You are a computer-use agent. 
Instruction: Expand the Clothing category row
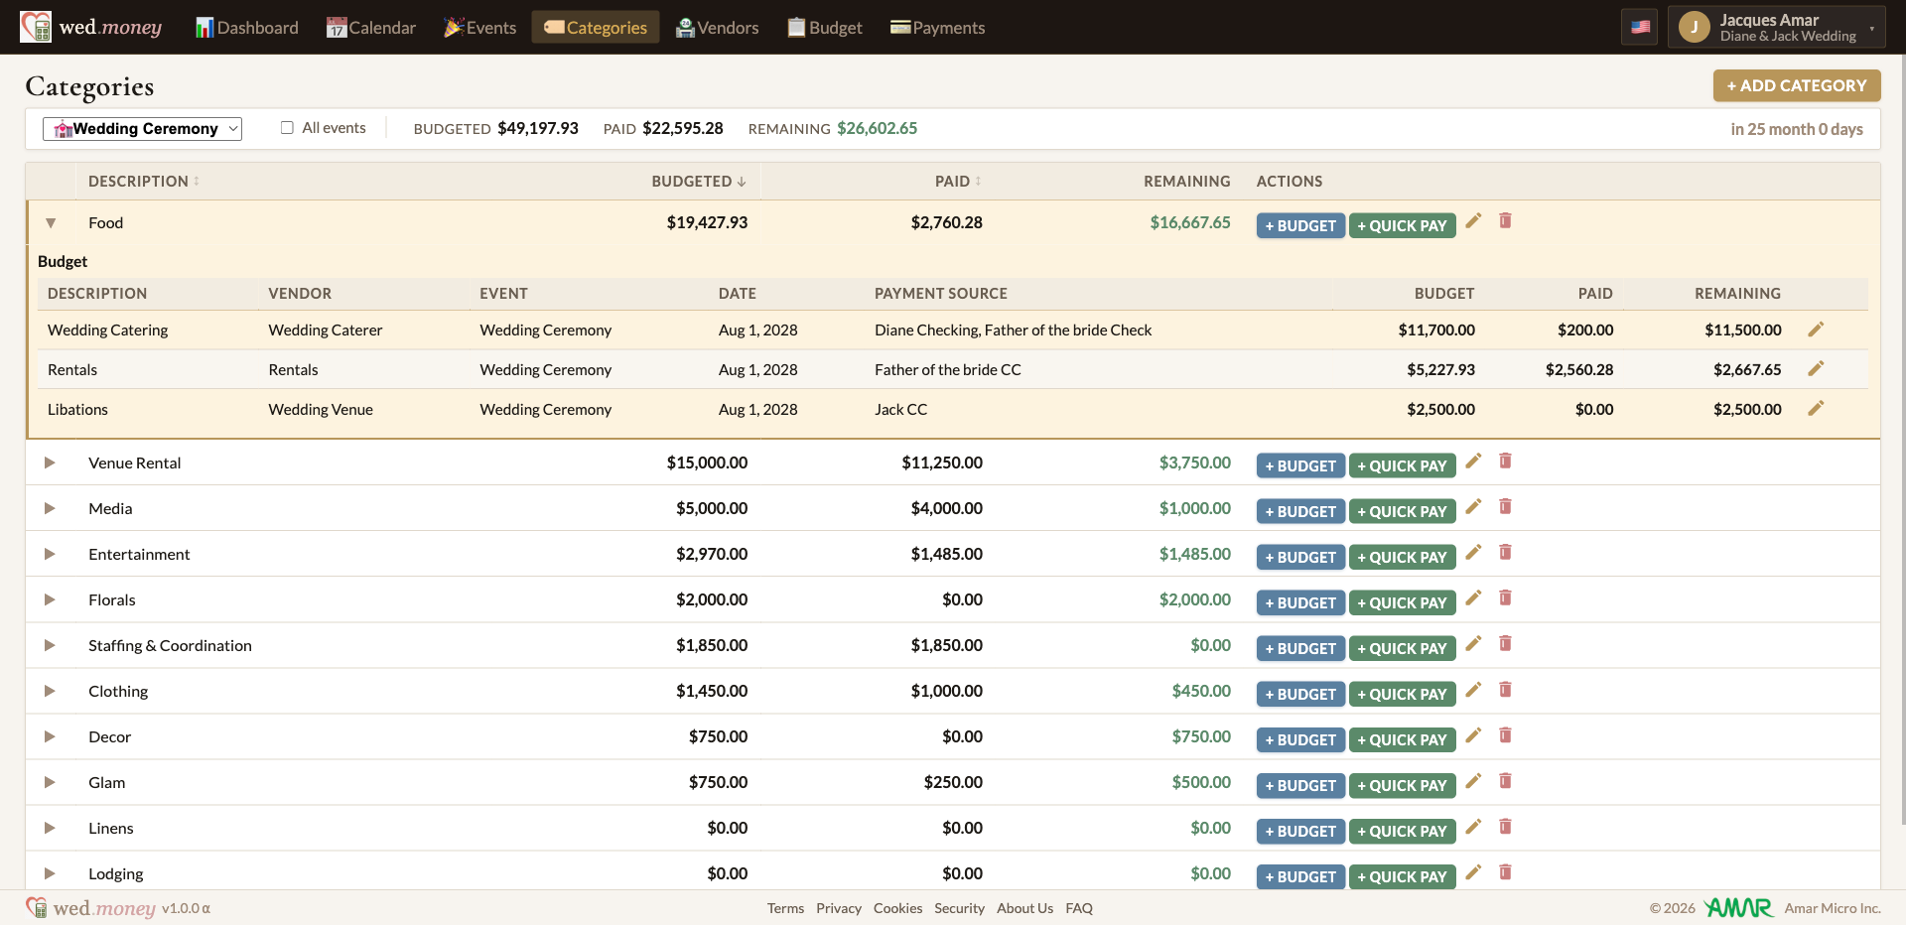[50, 691]
